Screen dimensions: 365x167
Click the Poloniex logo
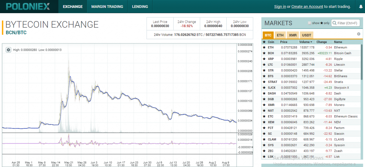28,6
